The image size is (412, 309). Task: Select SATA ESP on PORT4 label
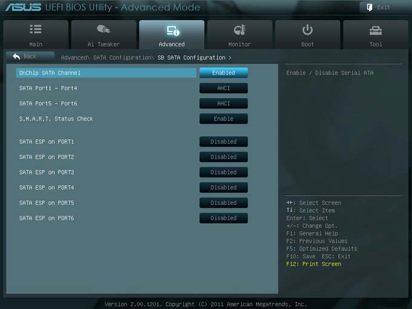47,188
